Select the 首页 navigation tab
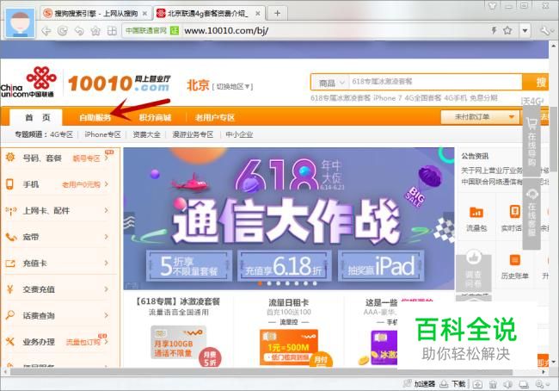The width and height of the screenshot is (559, 391). 37,117
